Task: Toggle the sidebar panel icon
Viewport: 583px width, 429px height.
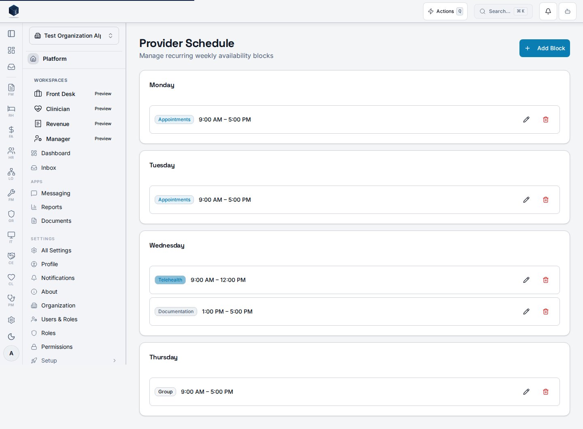Action: pos(11,34)
